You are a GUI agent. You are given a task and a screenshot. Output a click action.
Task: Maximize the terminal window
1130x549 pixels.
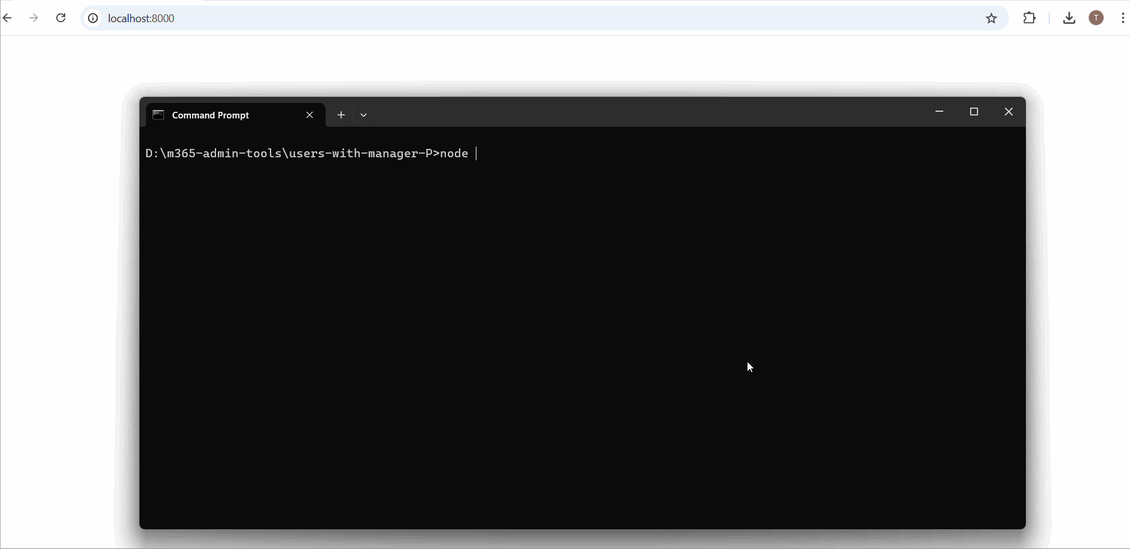(x=974, y=112)
